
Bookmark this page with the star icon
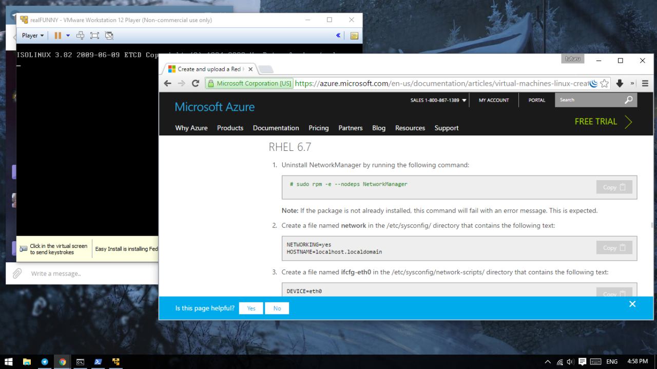[604, 83]
